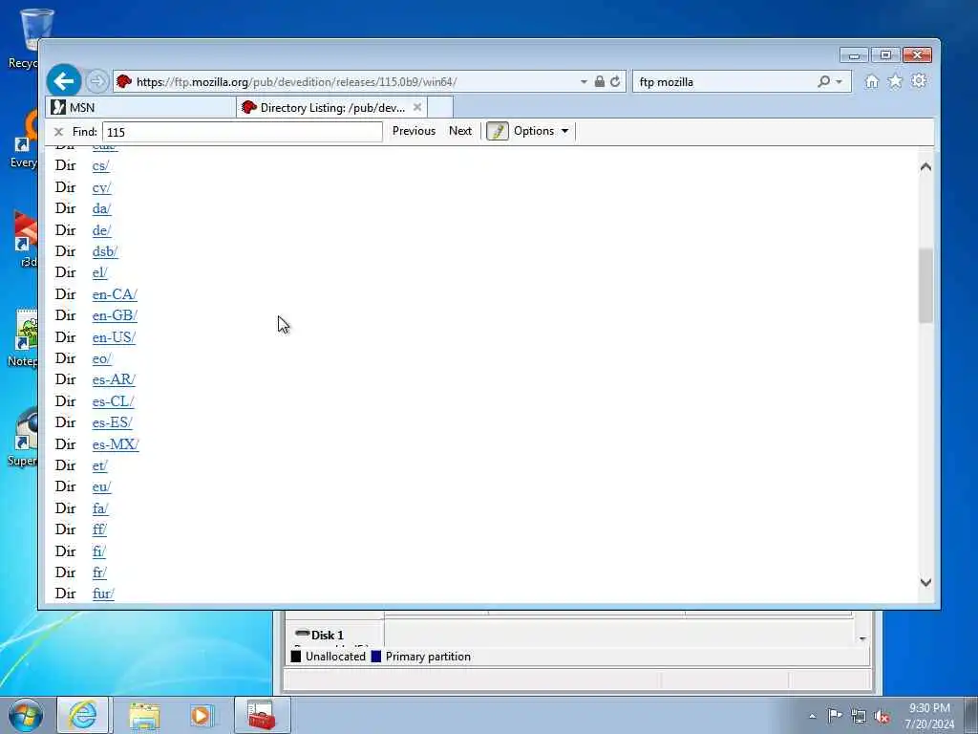Open the es-MX/ directory link
This screenshot has width=978, height=734.
[x=116, y=444]
